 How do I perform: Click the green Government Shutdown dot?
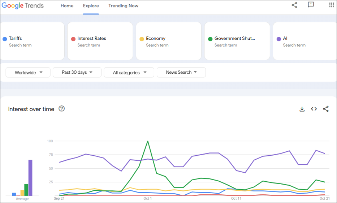tap(210, 39)
